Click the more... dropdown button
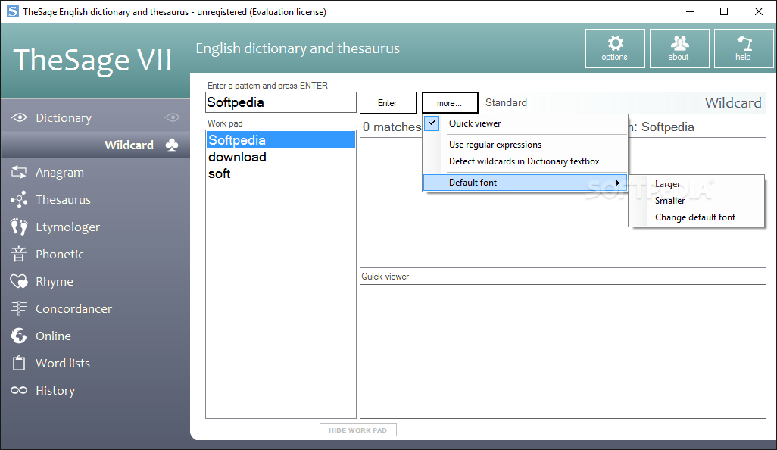 450,102
